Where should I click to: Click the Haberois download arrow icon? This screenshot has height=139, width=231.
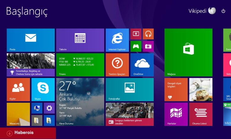(x=9, y=133)
